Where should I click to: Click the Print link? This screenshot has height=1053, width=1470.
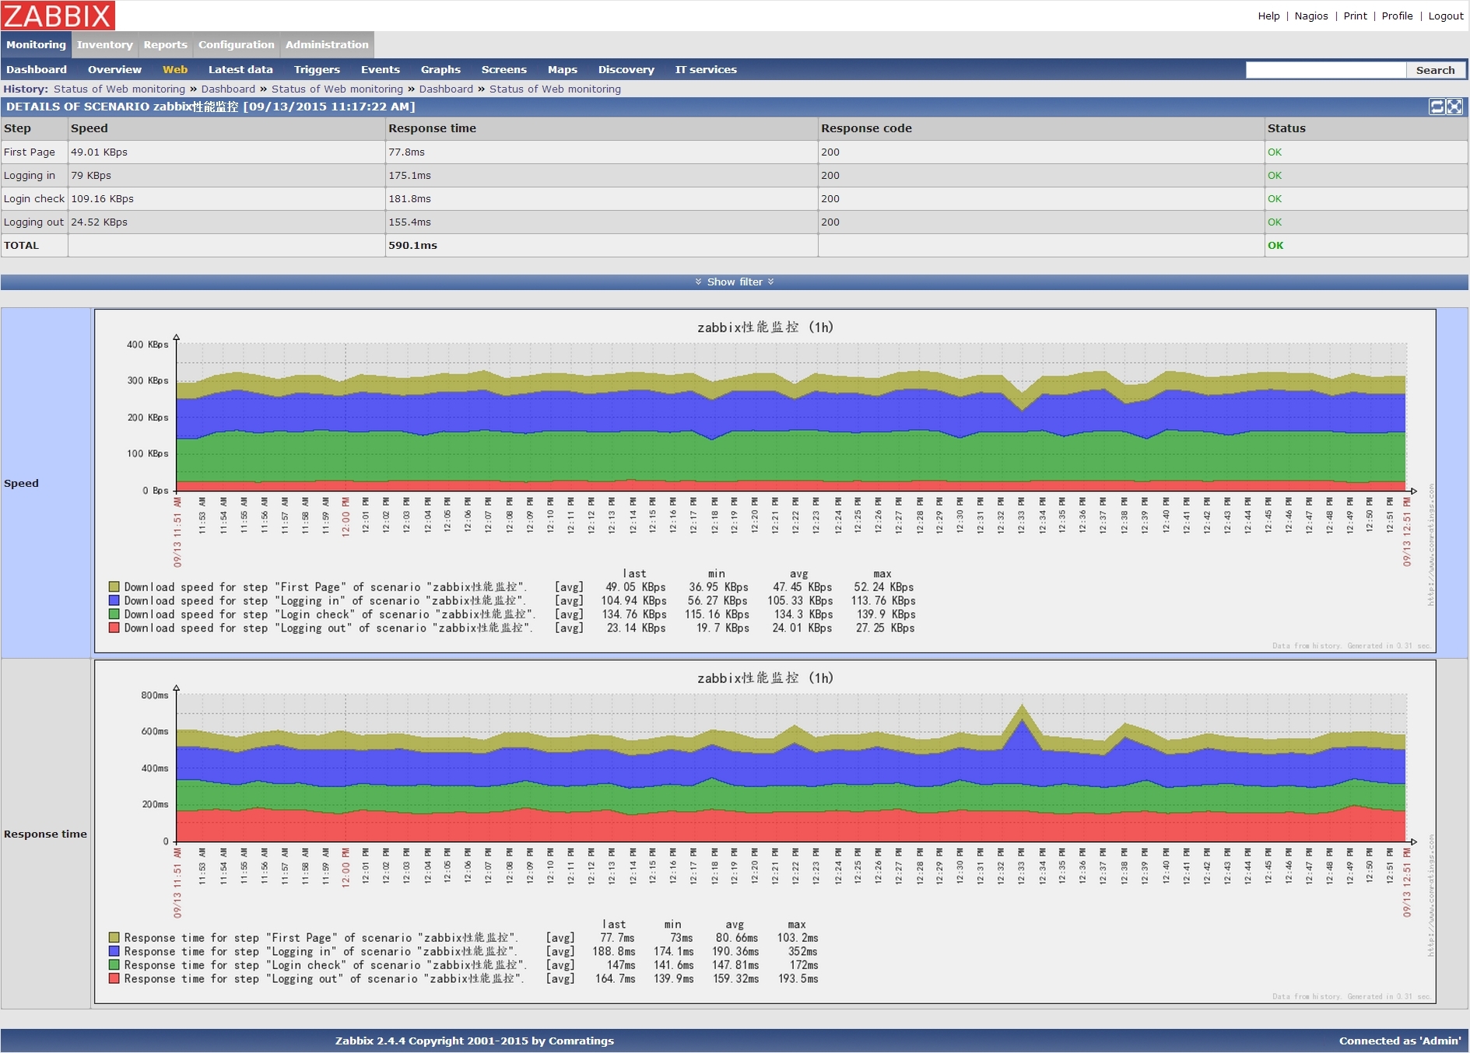tap(1355, 16)
